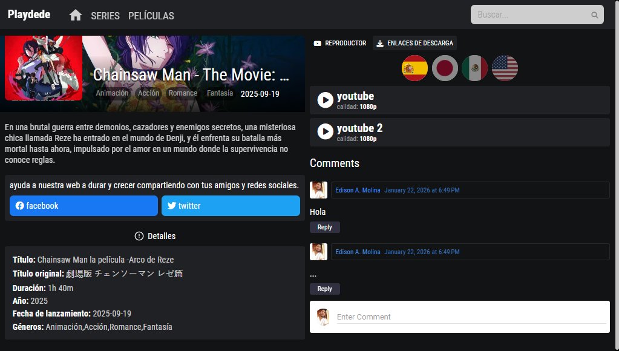
Task: Reply to the "Hola" comment
Action: 324,227
